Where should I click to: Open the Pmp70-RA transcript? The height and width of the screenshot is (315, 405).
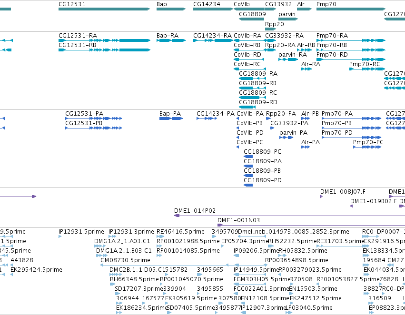click(351, 40)
